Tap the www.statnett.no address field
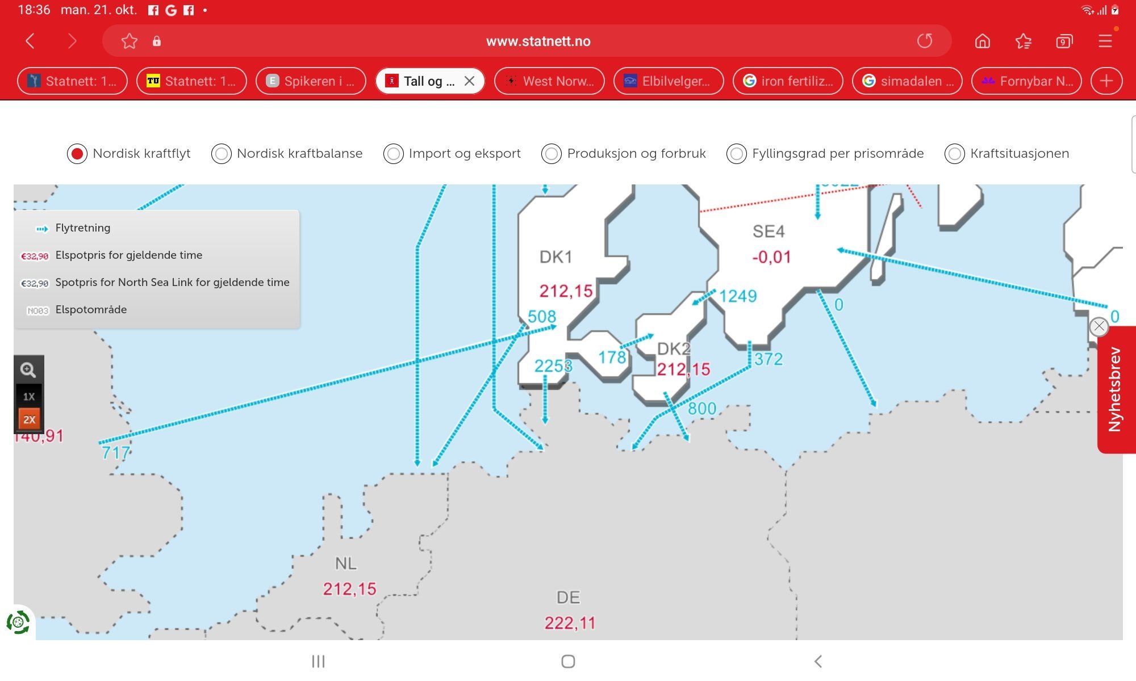This screenshot has width=1136, height=681. (538, 41)
